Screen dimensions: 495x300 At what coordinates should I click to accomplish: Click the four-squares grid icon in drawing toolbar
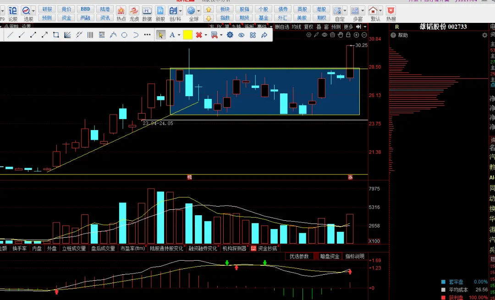click(x=253, y=35)
